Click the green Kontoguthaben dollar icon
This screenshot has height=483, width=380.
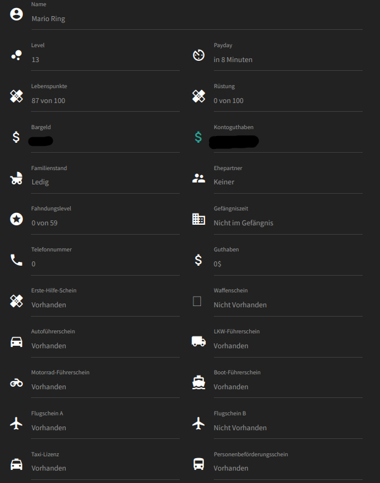pyautogui.click(x=198, y=138)
